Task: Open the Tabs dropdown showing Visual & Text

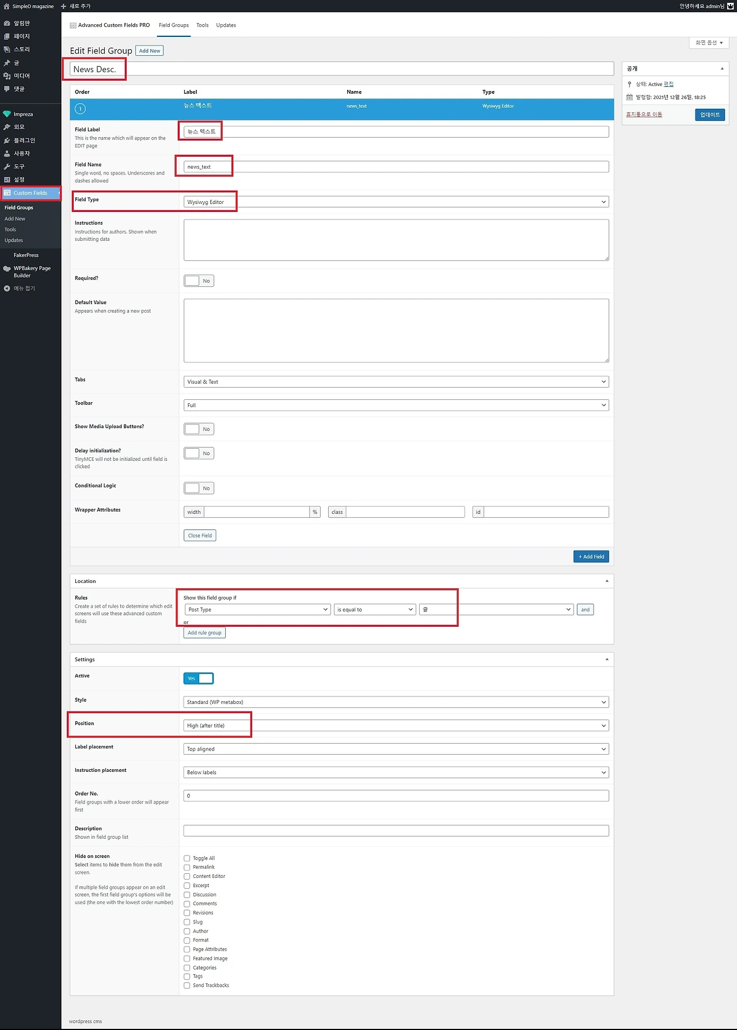Action: (396, 382)
